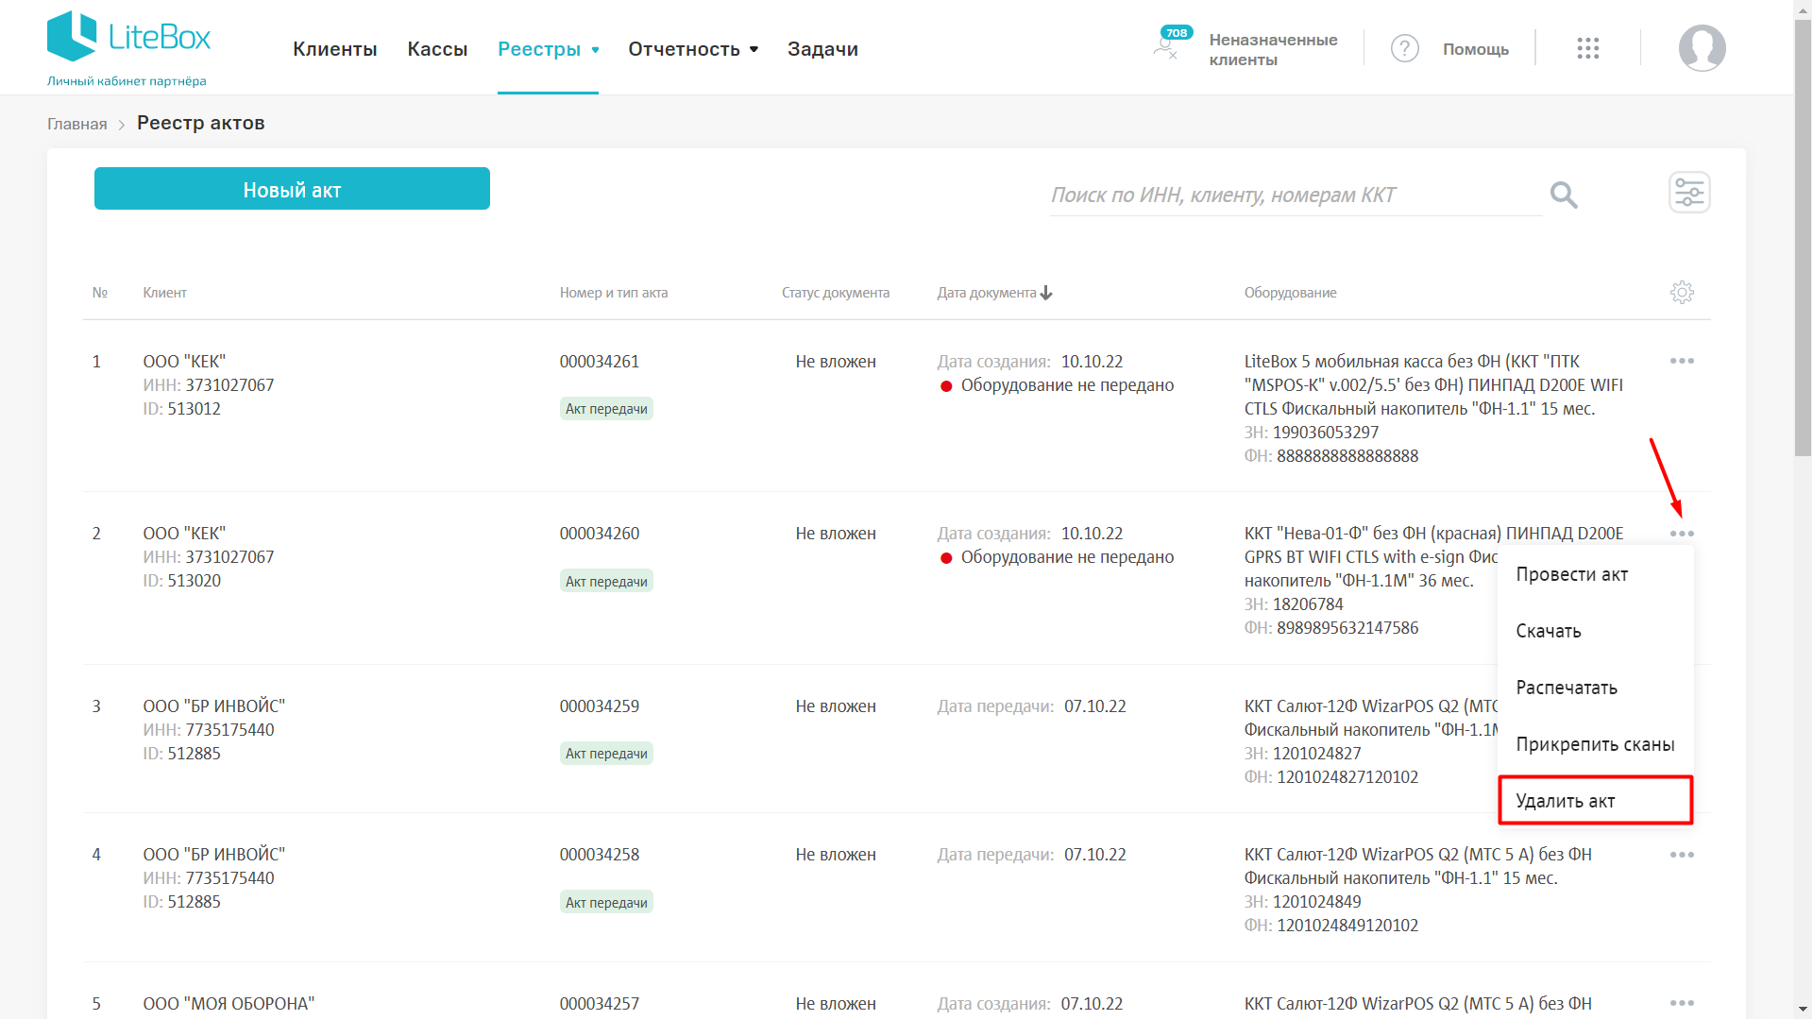Viewport: 1813px width, 1020px height.
Task: Select Прикрепить сканы in context menu
Action: click(x=1595, y=744)
